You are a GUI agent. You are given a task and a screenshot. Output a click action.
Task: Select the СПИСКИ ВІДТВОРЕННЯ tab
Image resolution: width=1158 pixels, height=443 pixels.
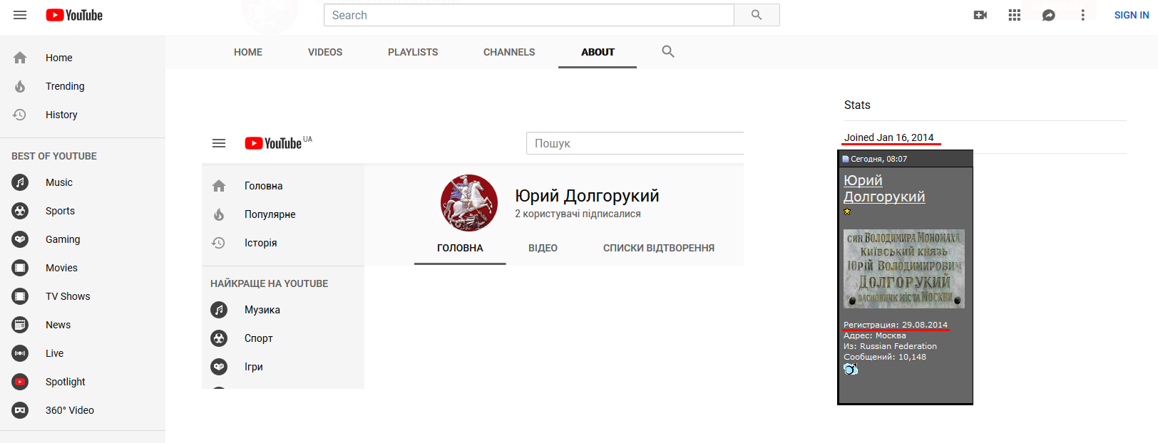[659, 248]
